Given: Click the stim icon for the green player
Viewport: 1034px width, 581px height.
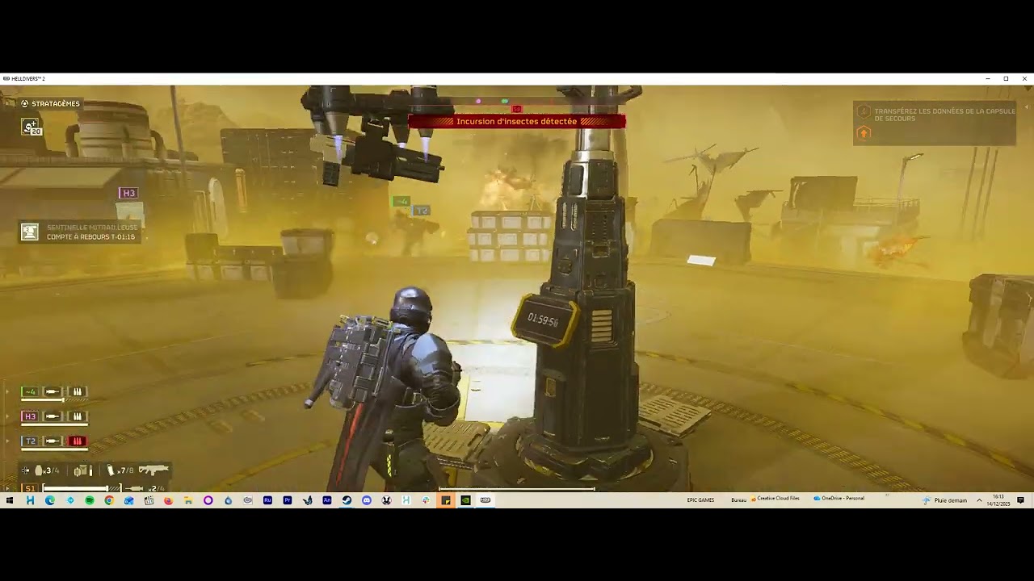Looking at the screenshot, I should pos(53,391).
